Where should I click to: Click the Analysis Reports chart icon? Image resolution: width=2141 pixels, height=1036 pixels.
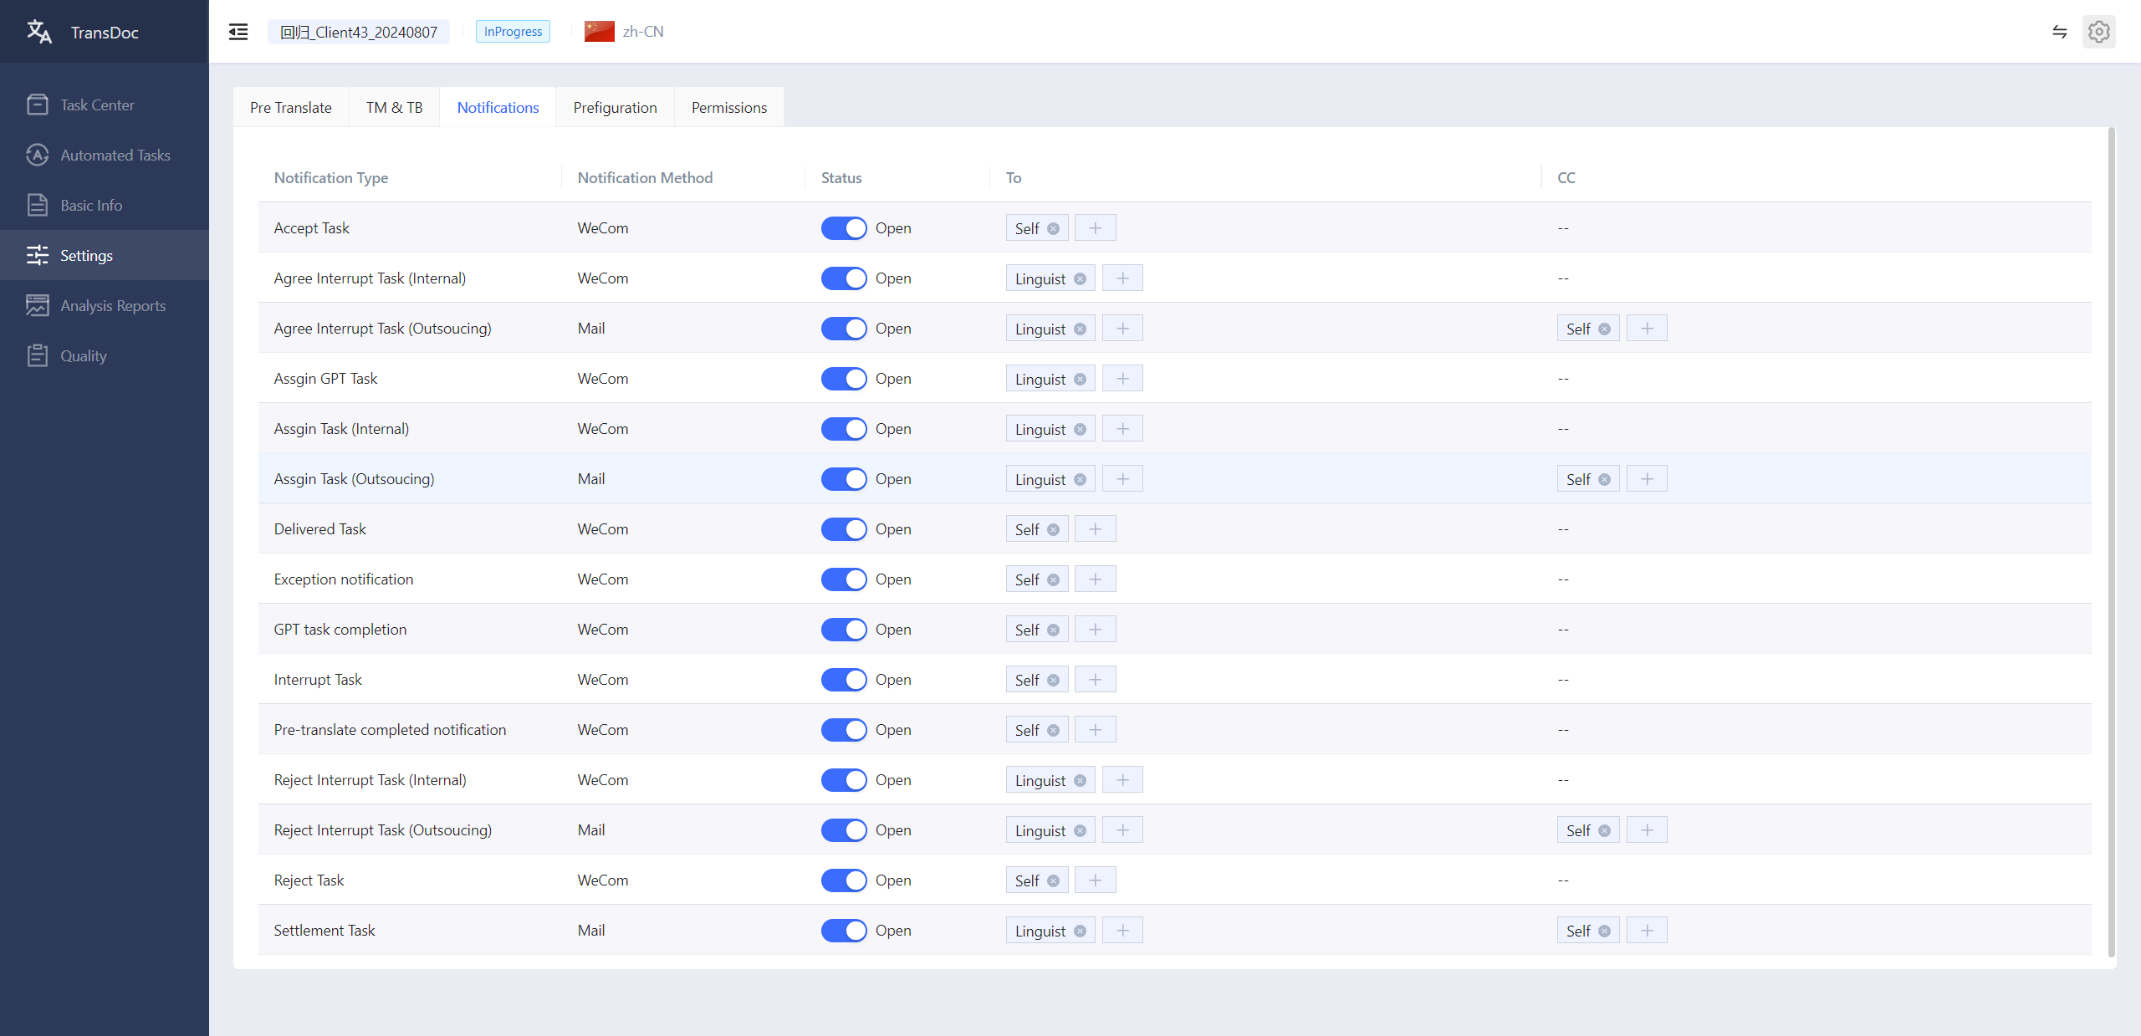38,305
